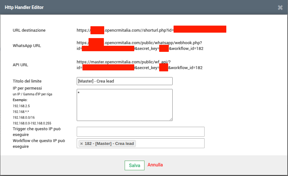Click the resize grip of IP textarea
The width and height of the screenshot is (288, 176).
pos(171,119)
